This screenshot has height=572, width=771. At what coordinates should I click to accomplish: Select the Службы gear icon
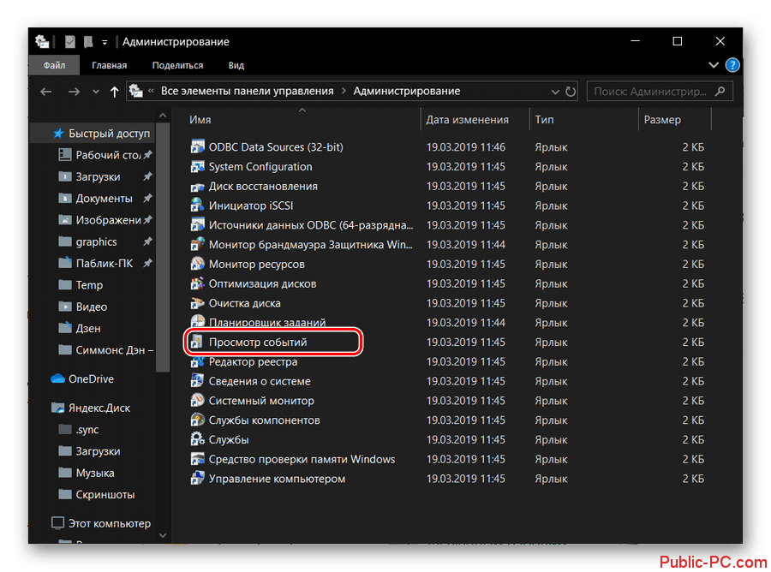click(x=197, y=440)
